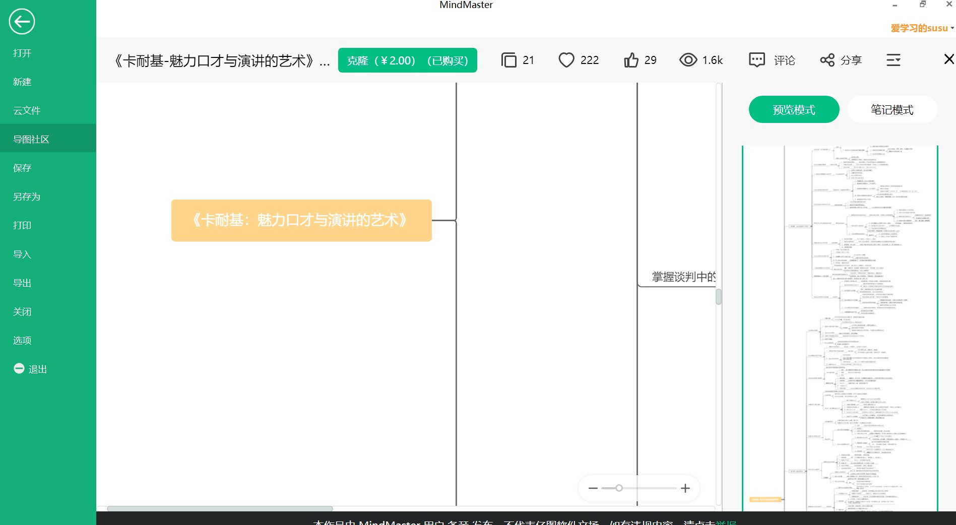Click the horizontal scrollbar thumb

[x=220, y=508]
